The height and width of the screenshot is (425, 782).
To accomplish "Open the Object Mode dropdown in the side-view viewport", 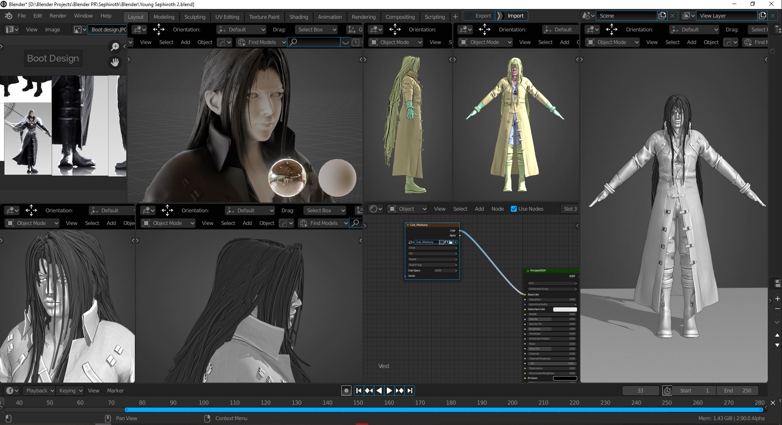I will (395, 42).
